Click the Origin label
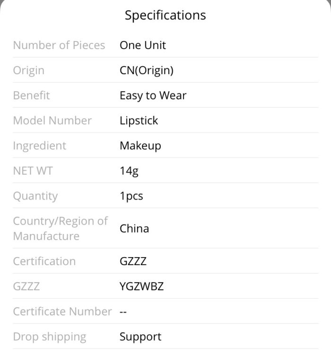 tap(29, 71)
